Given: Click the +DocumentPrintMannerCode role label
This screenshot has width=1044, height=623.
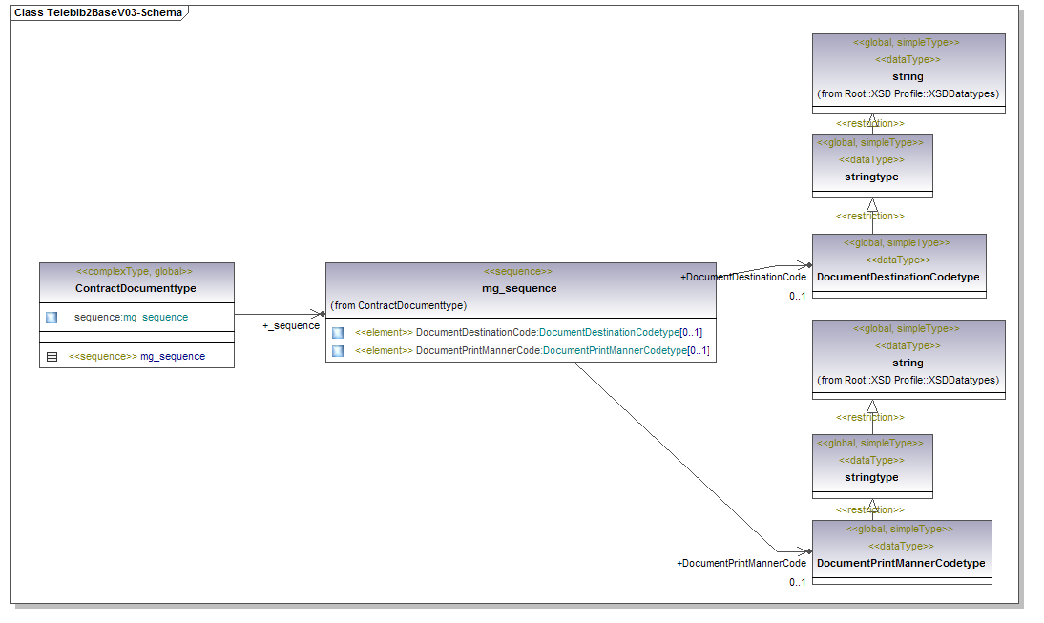Looking at the screenshot, I should pyautogui.click(x=741, y=564).
